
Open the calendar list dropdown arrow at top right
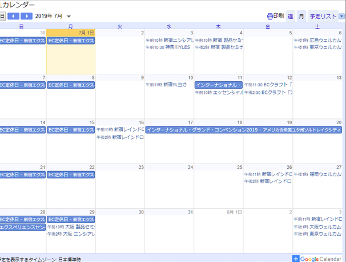click(x=341, y=16)
